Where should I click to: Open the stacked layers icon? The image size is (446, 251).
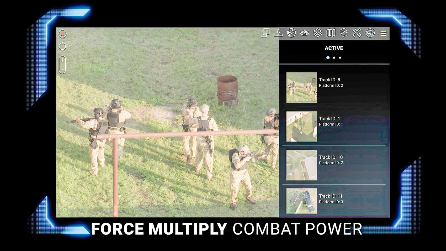point(317,33)
